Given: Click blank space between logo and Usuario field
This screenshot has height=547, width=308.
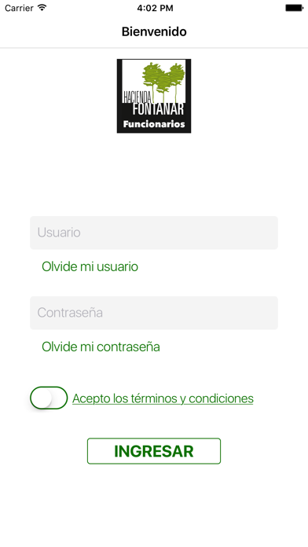Looking at the screenshot, I should [x=154, y=174].
